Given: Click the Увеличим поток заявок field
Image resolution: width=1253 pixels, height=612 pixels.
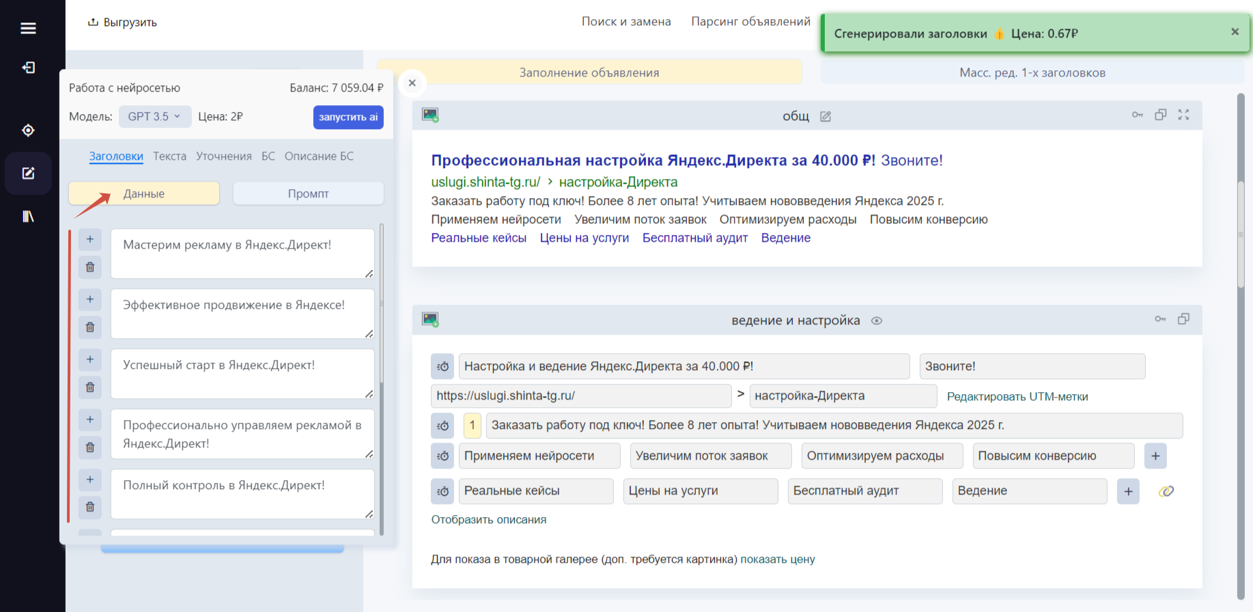Looking at the screenshot, I should point(711,456).
